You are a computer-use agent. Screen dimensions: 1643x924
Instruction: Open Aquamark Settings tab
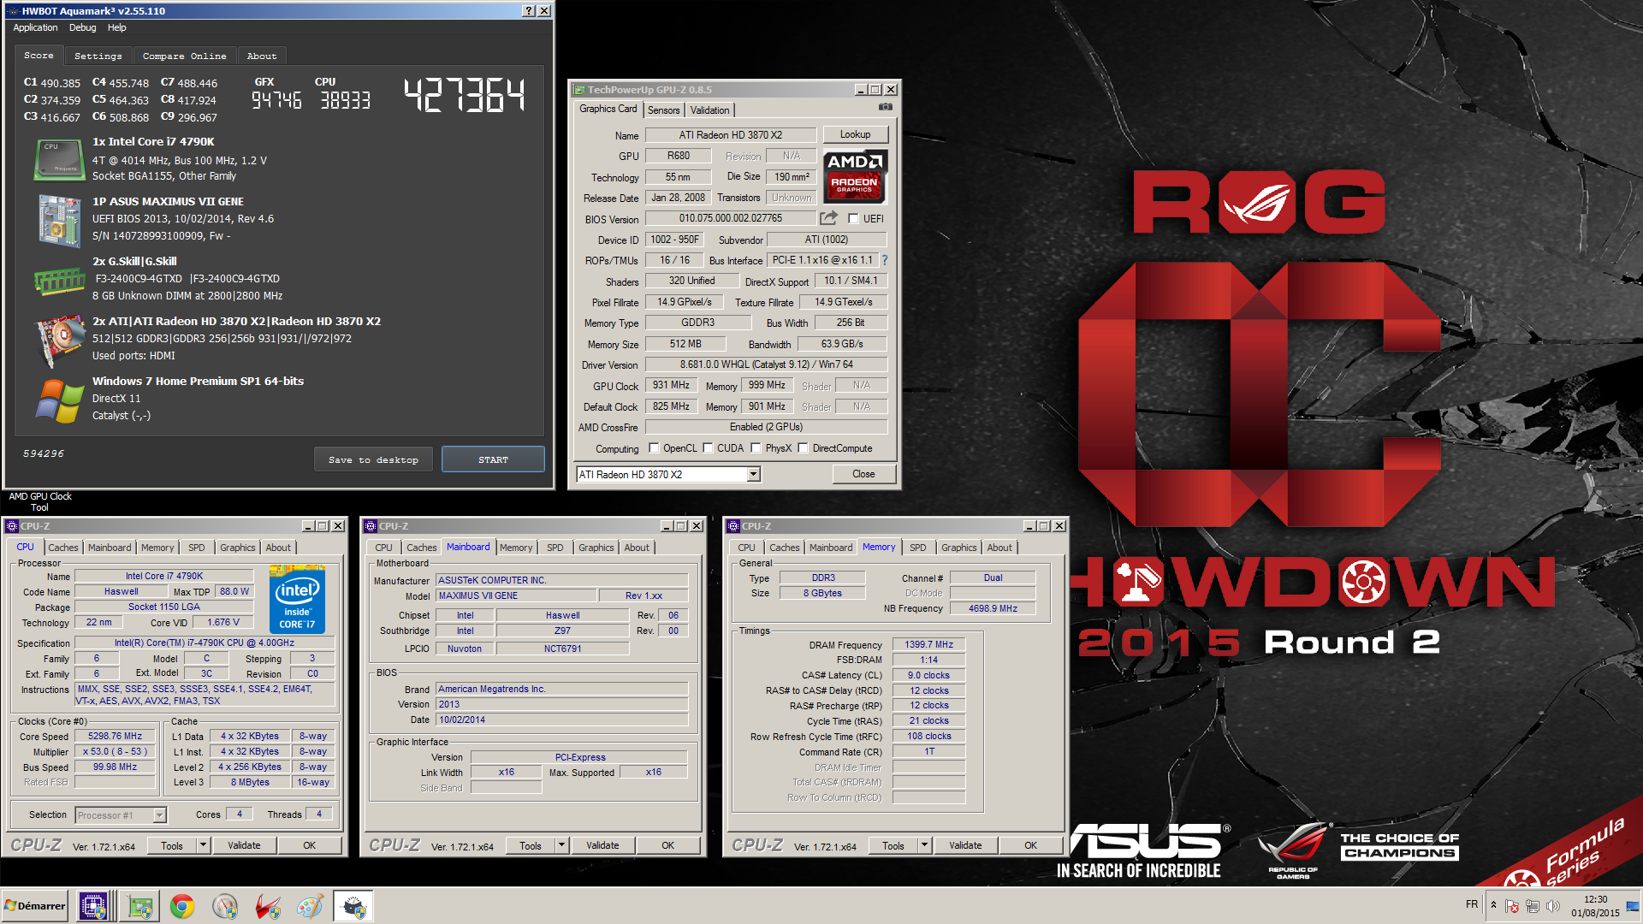point(98,56)
